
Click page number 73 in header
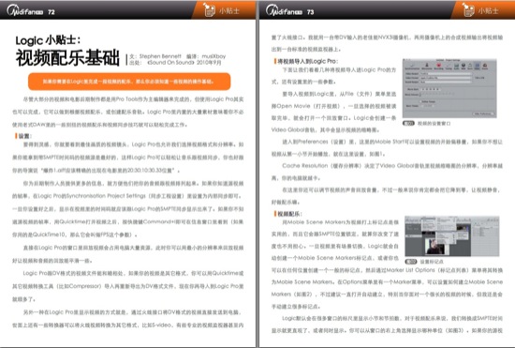tap(310, 12)
